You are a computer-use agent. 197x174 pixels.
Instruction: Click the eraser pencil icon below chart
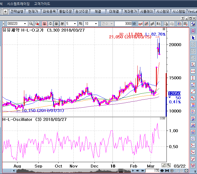pos(164,165)
